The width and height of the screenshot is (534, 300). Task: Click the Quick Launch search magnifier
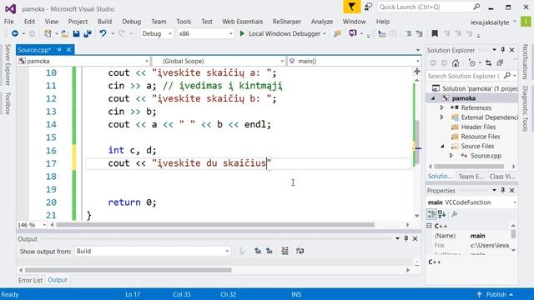(476, 7)
